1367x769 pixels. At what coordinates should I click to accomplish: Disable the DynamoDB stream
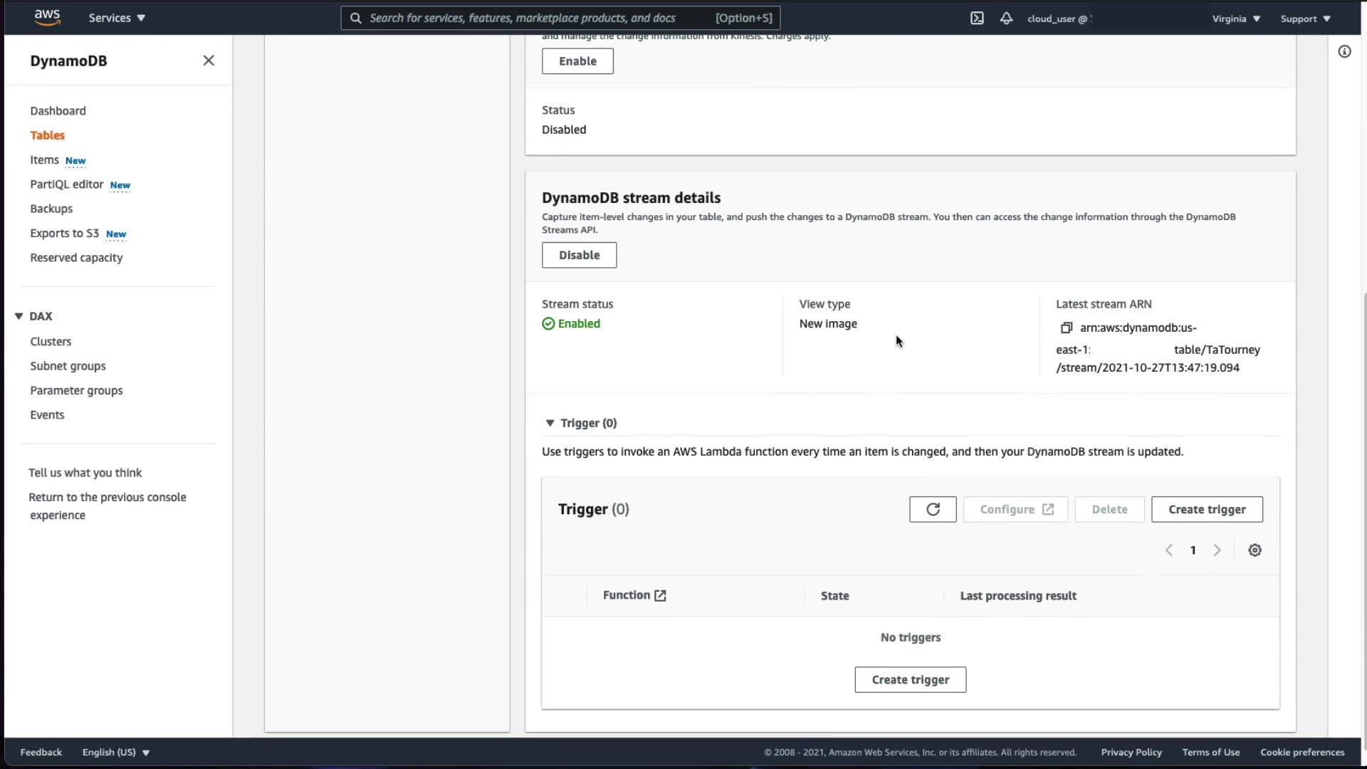tap(579, 255)
